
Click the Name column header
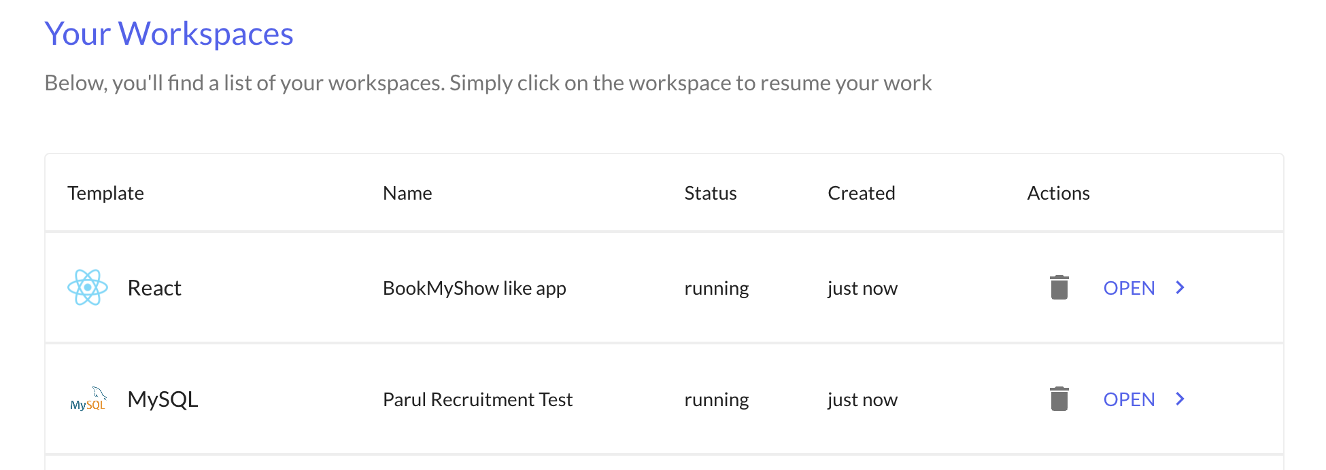point(407,193)
